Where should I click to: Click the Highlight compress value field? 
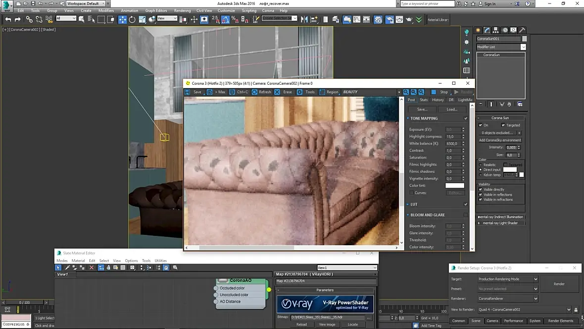pyautogui.click(x=453, y=137)
